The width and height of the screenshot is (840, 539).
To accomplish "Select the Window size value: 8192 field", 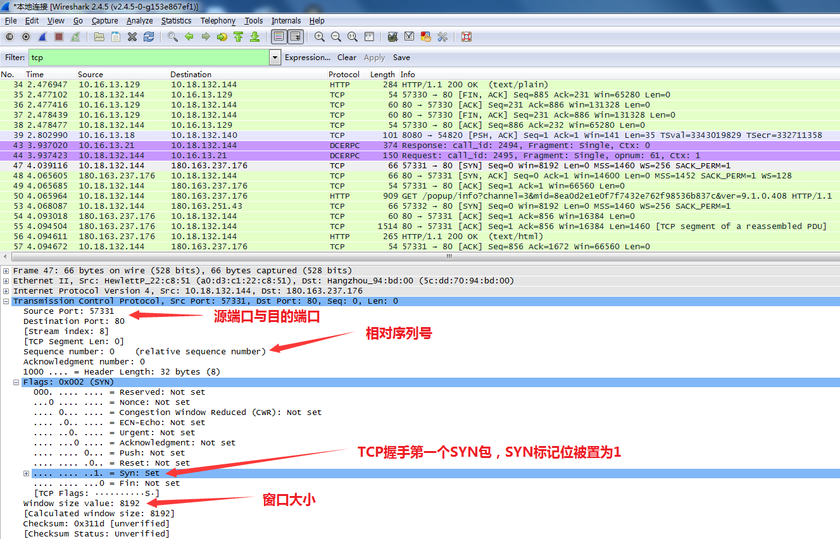I will (82, 504).
